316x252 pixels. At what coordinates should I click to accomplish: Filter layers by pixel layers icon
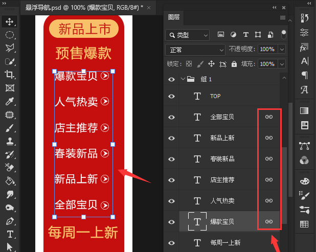[221, 34]
